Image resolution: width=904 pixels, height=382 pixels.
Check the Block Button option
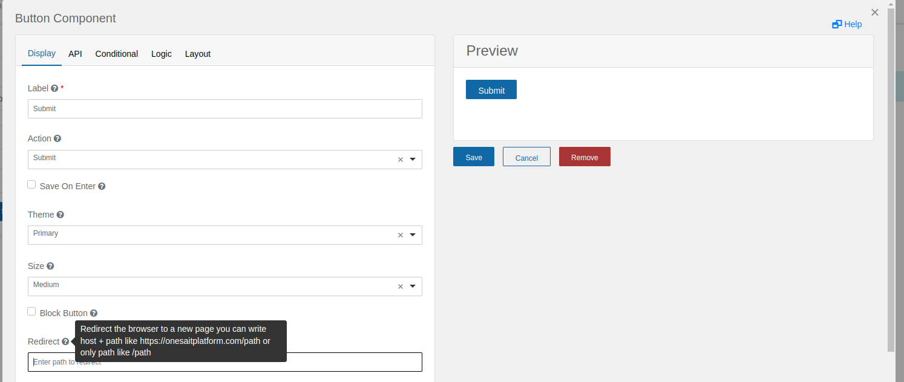click(31, 311)
